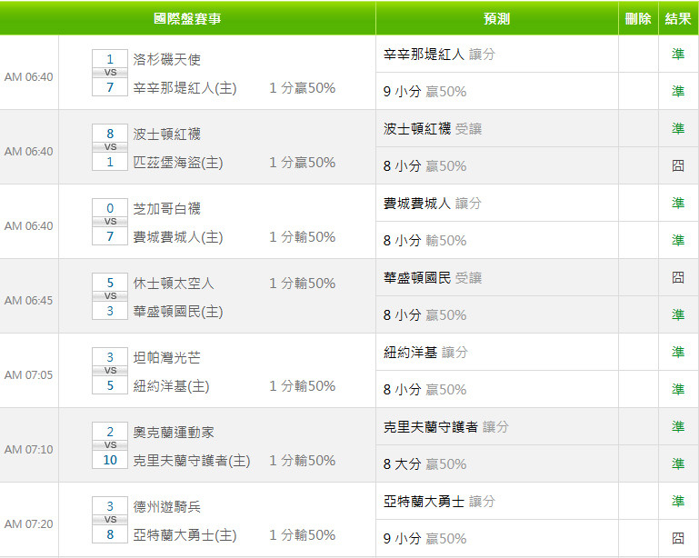Select prediction 華盛頓國民 受讓

[x=433, y=278]
